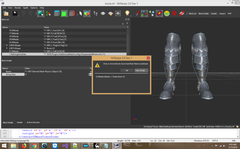
Task: Click the Redo arrow icon
Action: (31, 13)
